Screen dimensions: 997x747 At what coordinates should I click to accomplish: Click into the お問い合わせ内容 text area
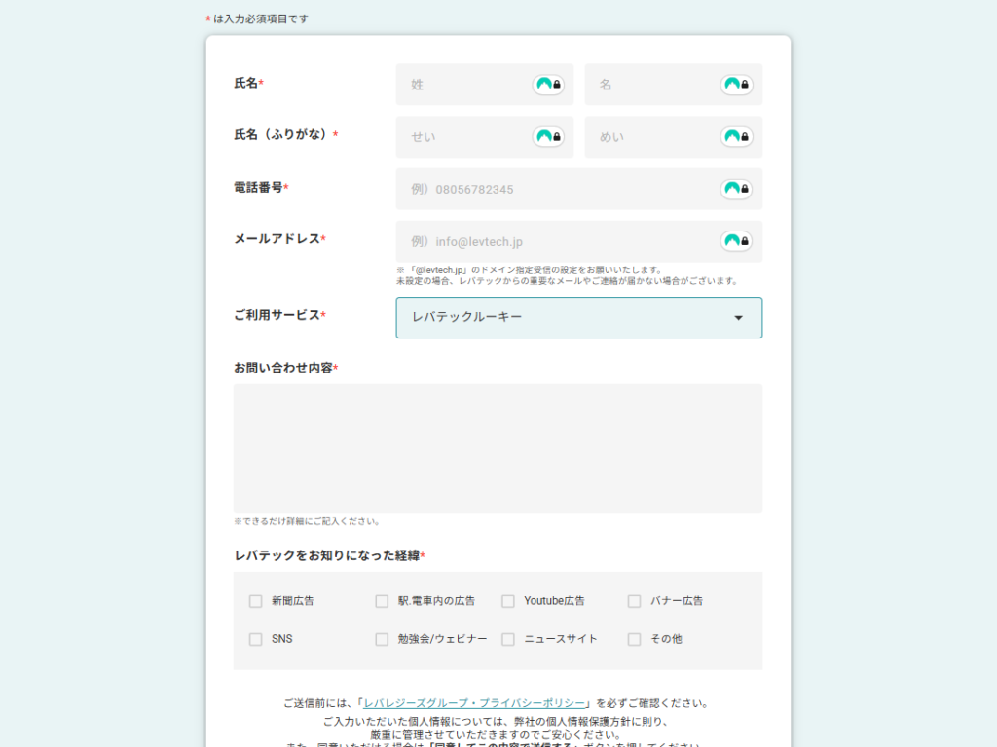pos(498,447)
